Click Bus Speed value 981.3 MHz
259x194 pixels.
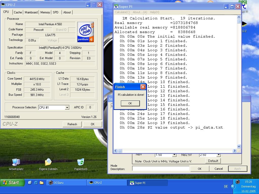pos(37,95)
